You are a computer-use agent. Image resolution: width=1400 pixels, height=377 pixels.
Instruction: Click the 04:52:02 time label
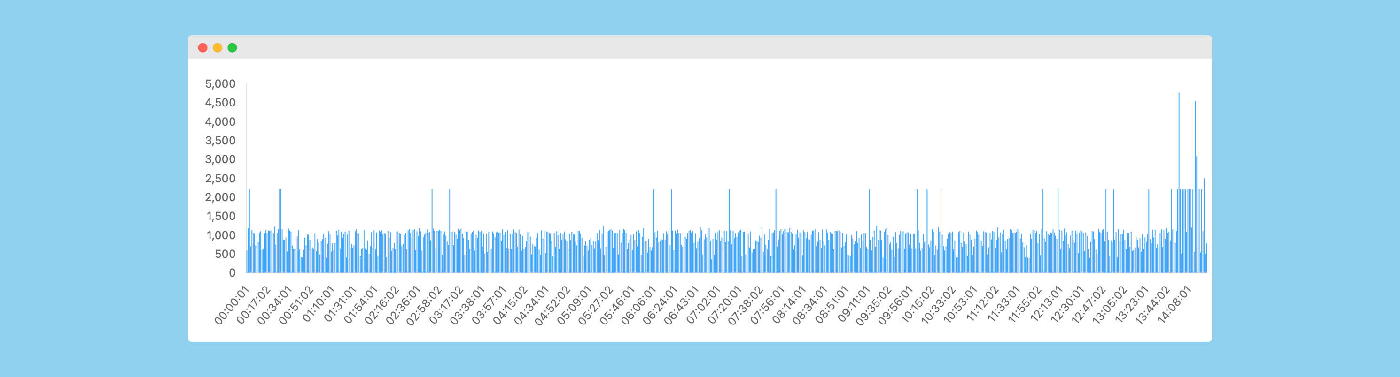552,305
